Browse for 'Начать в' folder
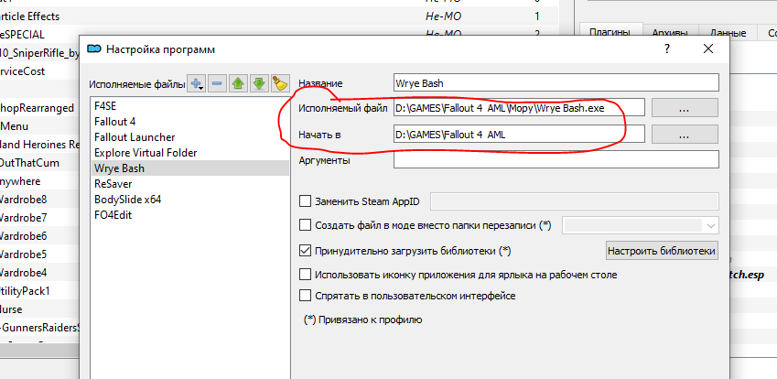 (684, 135)
